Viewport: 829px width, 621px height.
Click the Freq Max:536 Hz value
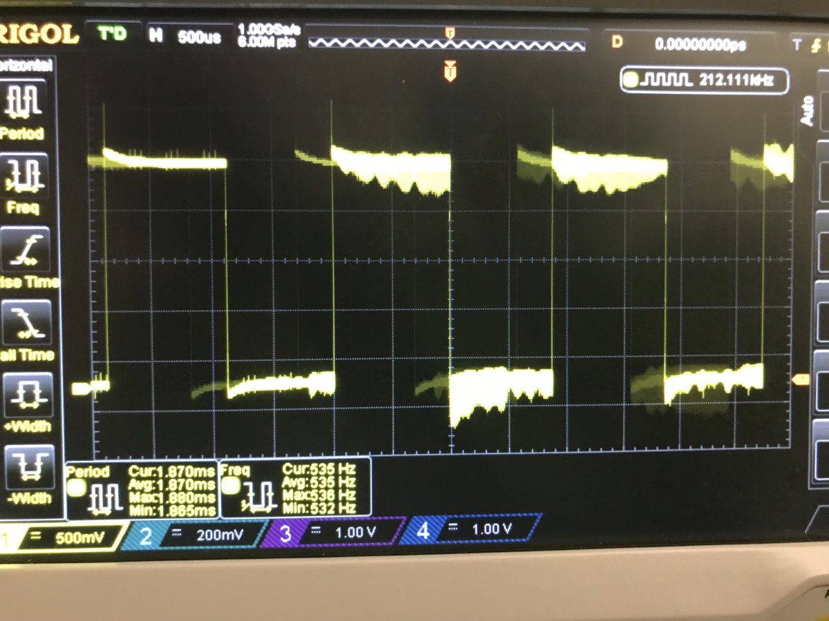(319, 495)
